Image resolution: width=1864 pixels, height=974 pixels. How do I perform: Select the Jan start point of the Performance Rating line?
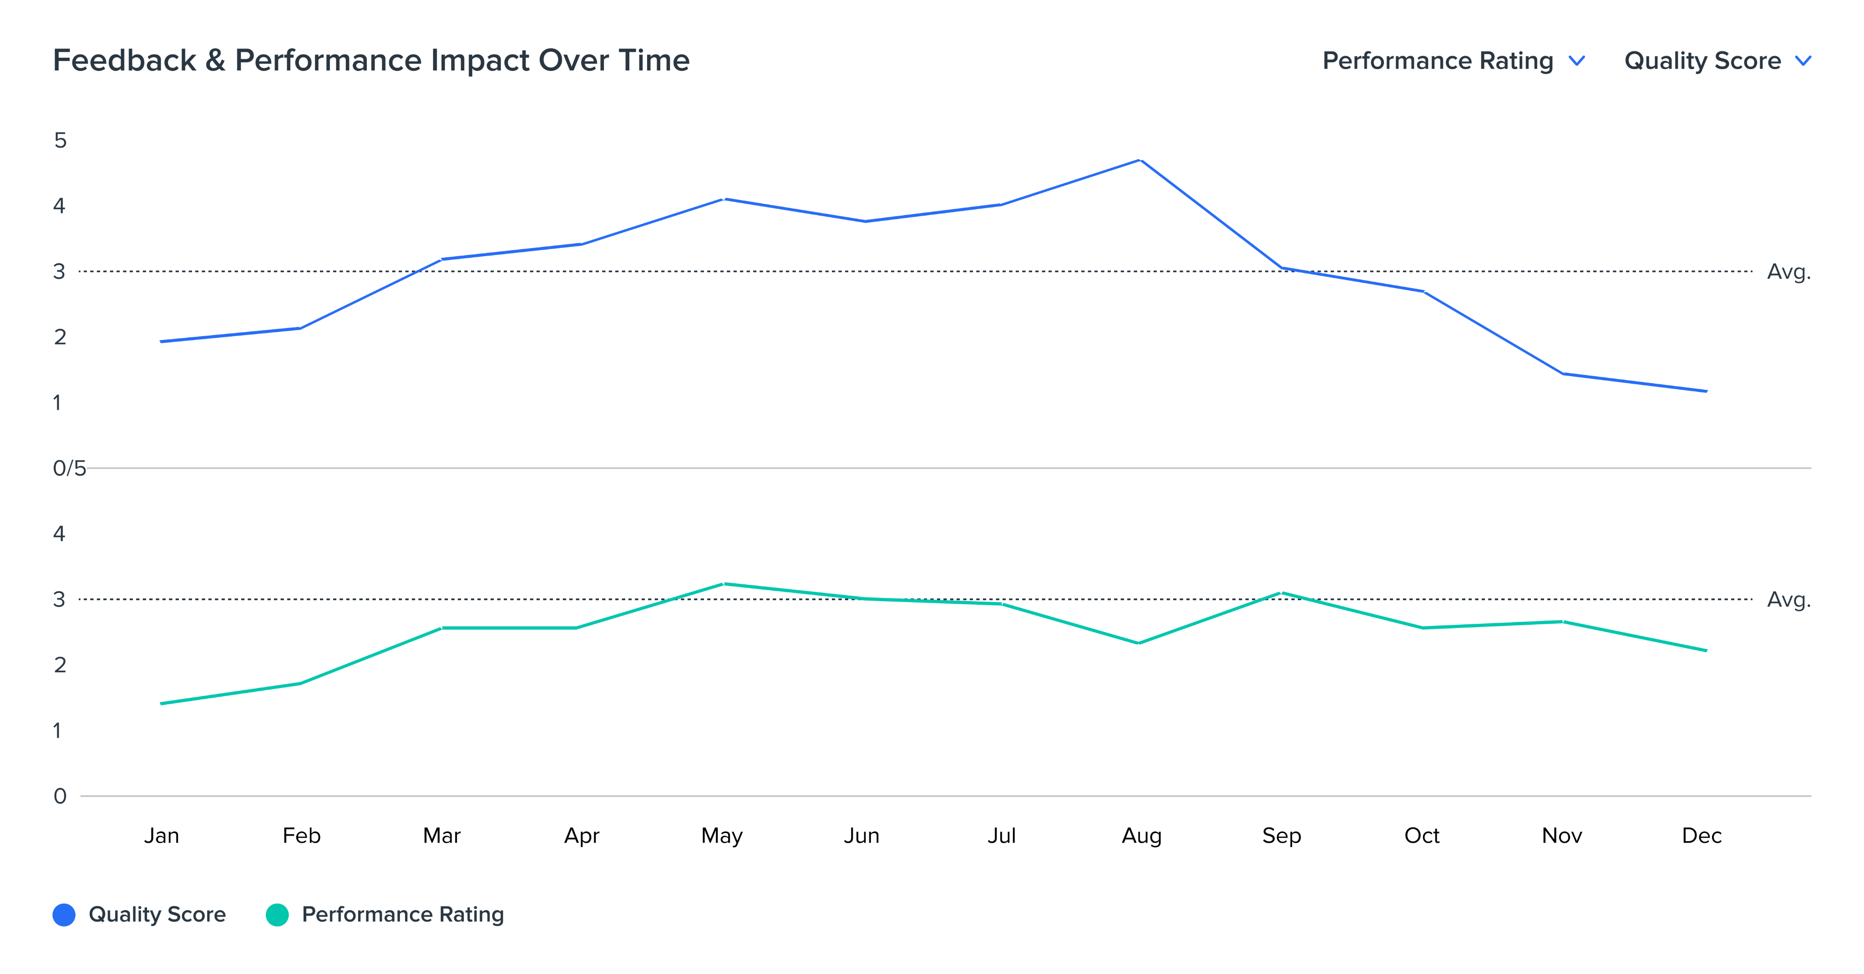pos(162,703)
